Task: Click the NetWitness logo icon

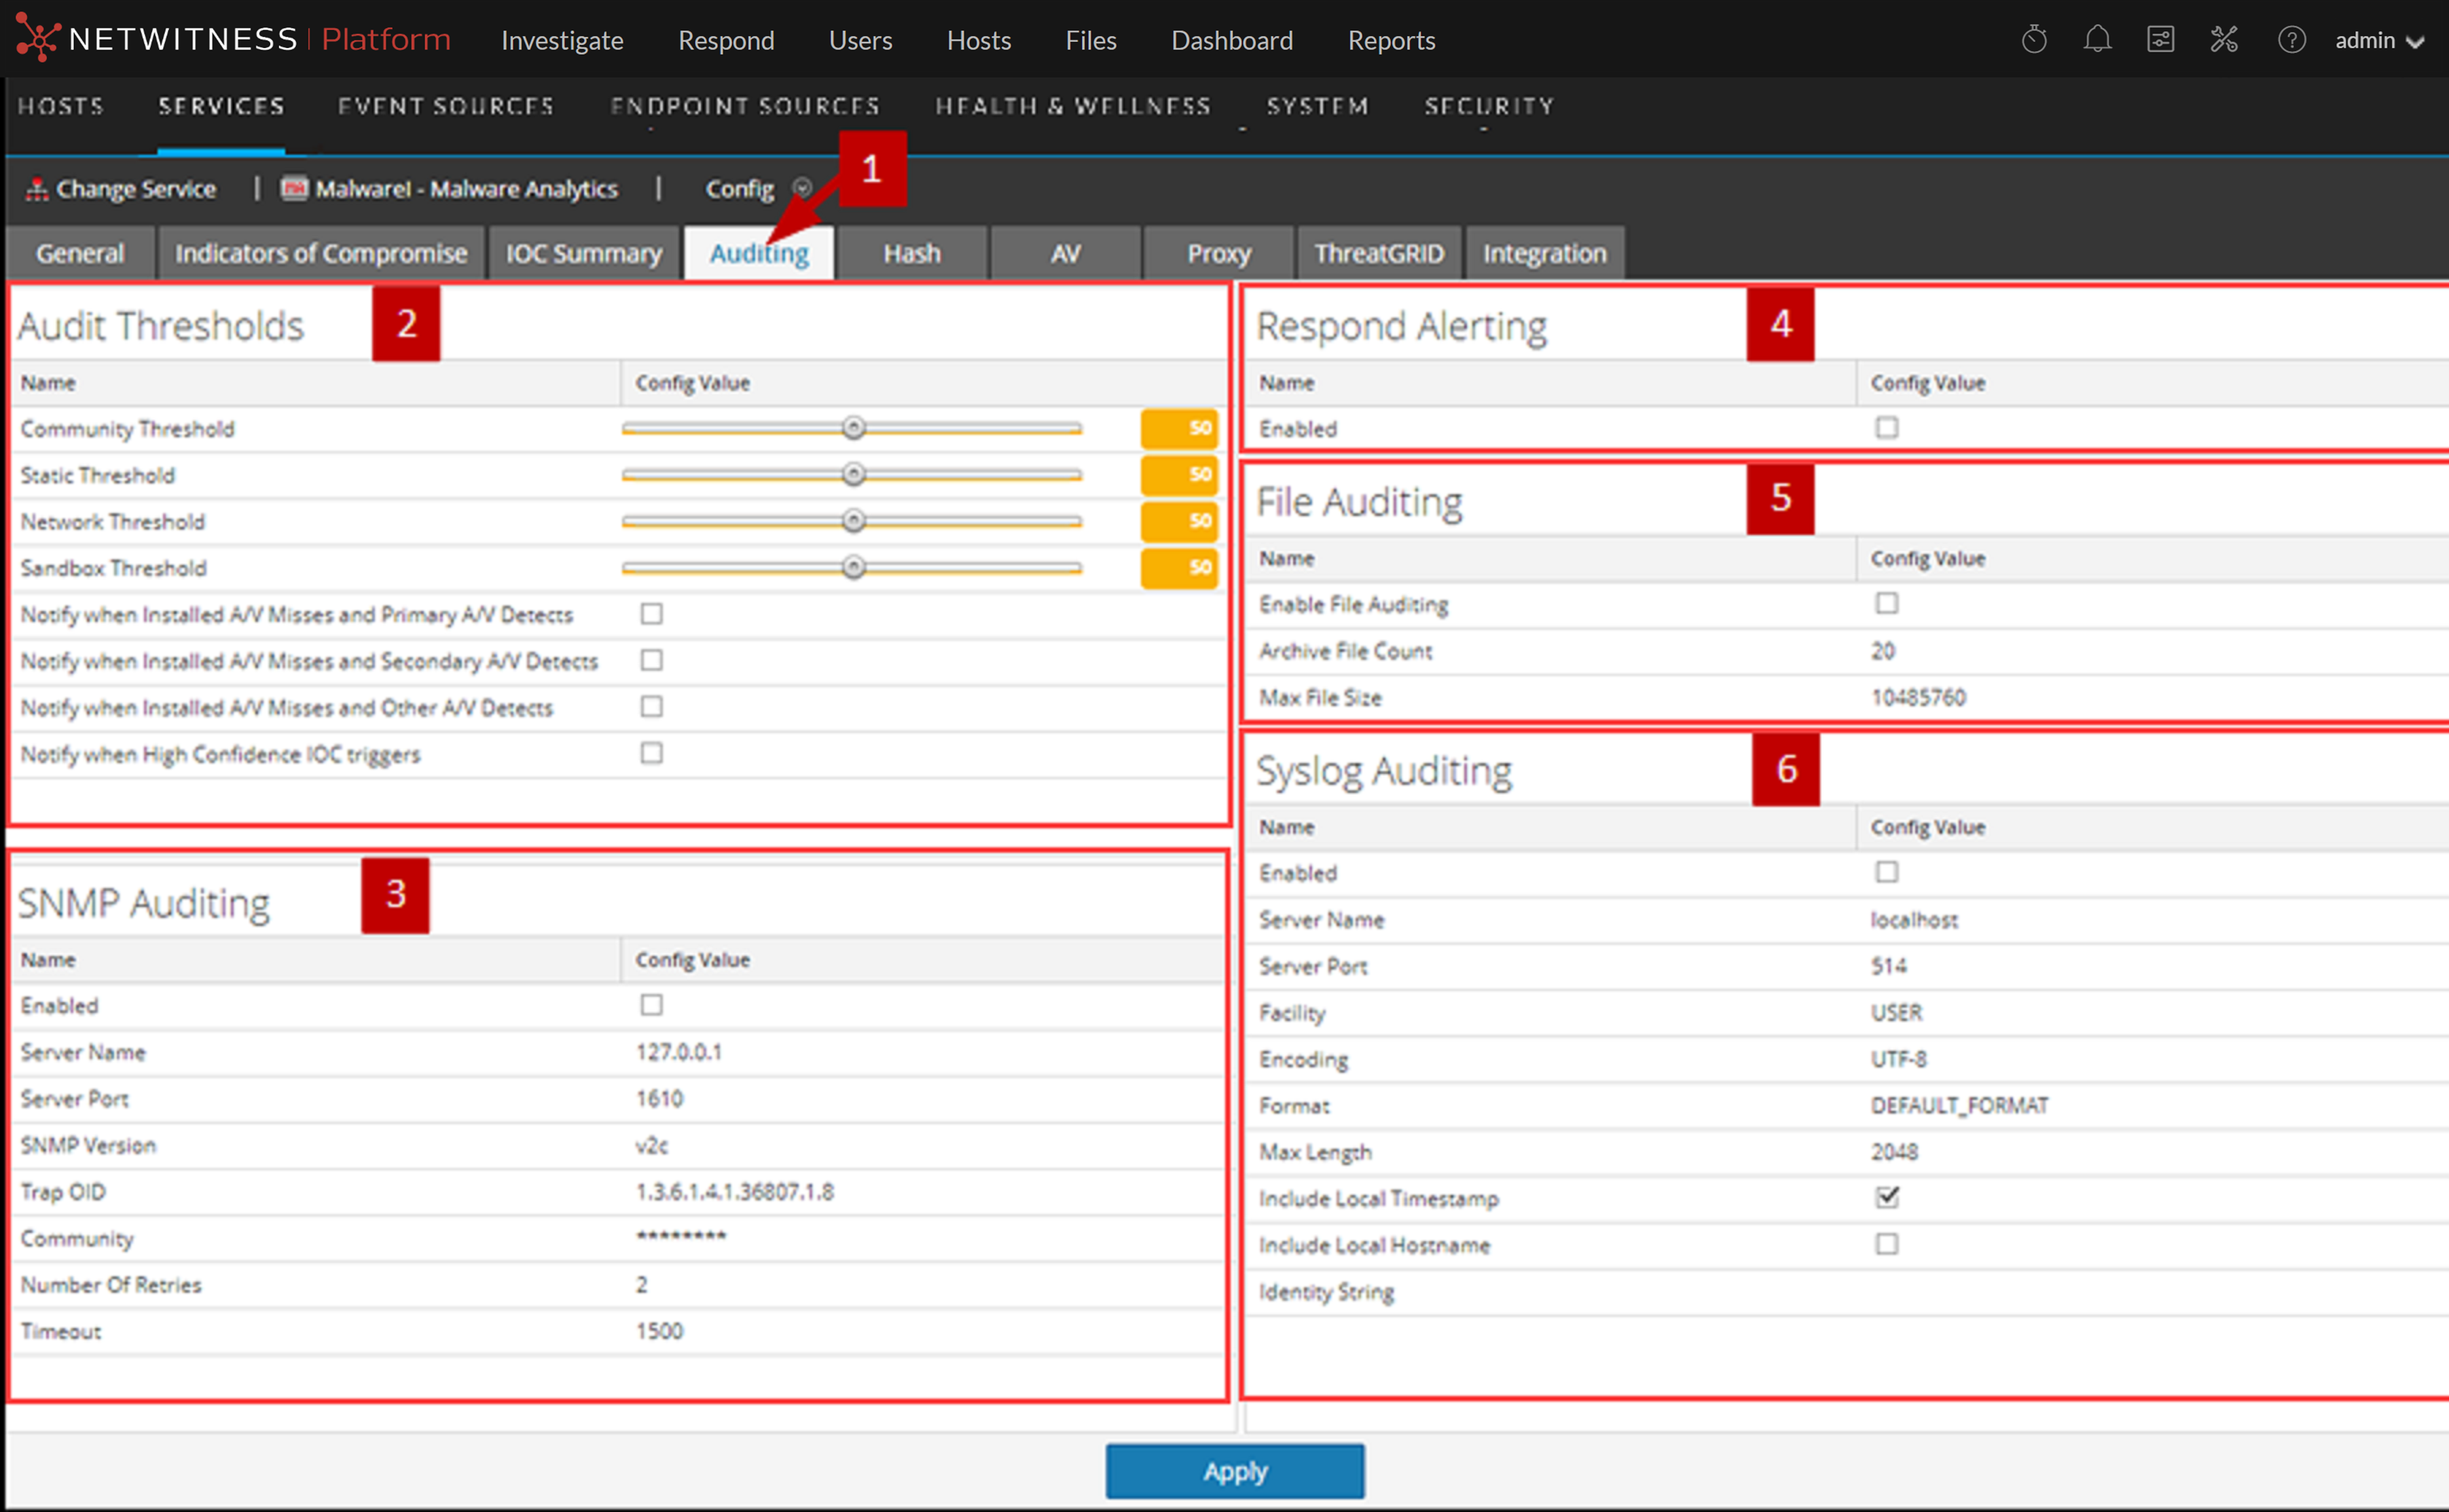Action: pos(38,39)
